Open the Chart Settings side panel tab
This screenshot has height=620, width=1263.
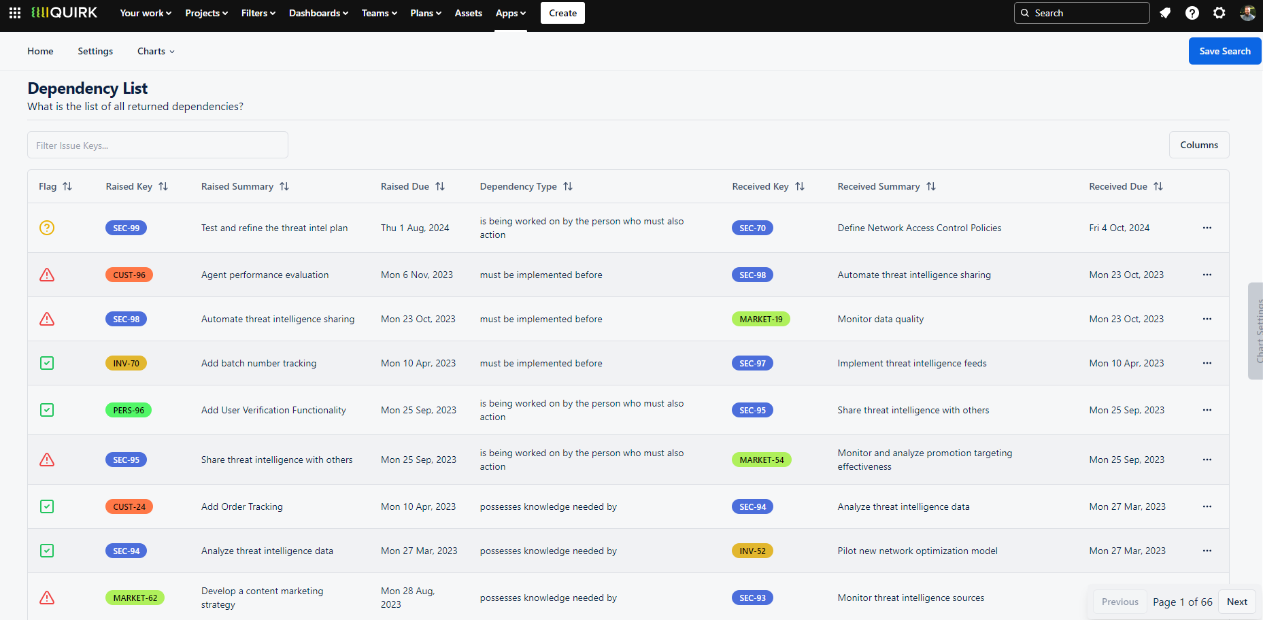pyautogui.click(x=1256, y=330)
